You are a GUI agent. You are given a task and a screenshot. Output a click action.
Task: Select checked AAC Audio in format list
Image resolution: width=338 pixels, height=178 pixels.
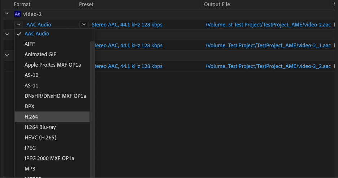[52, 34]
